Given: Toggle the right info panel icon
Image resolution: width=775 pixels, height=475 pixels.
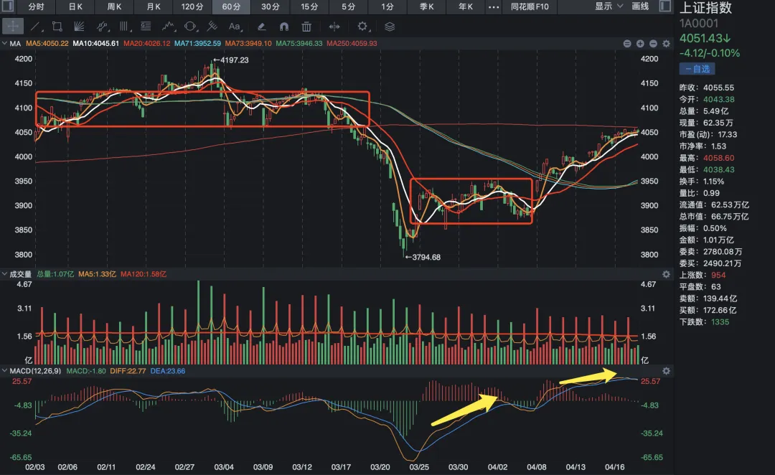Looking at the screenshot, I should point(665,6).
